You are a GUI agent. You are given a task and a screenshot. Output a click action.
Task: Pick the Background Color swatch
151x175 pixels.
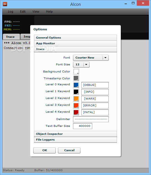point(76,71)
